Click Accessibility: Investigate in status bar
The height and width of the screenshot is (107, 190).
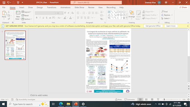(x=25, y=99)
